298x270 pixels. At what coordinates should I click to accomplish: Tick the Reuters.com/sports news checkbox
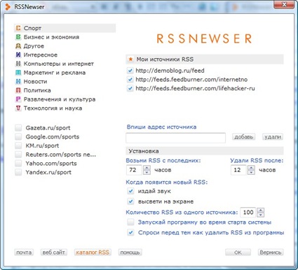(18, 155)
